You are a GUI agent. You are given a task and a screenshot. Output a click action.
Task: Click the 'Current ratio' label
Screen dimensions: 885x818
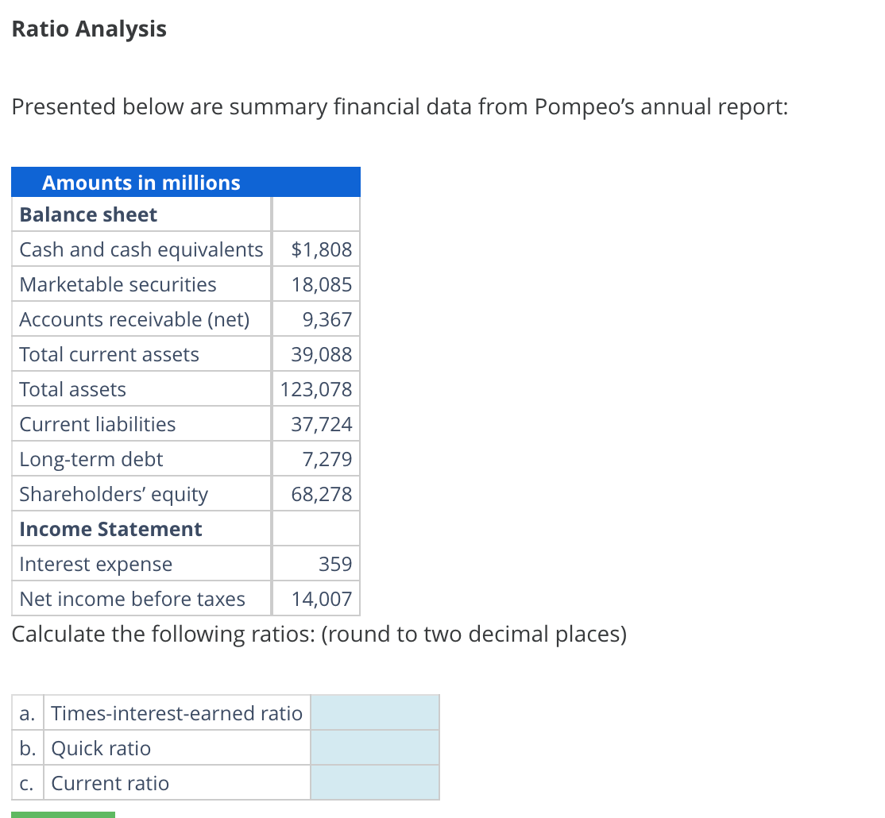pyautogui.click(x=110, y=783)
